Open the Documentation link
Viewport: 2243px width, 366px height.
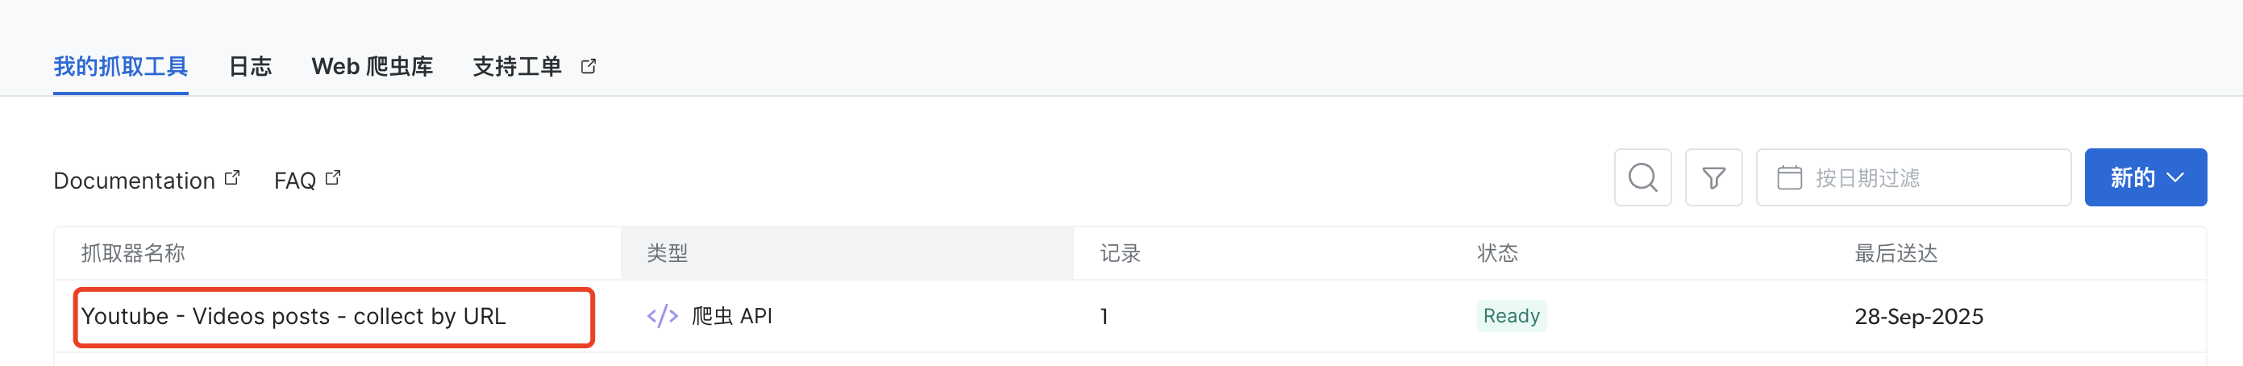click(134, 181)
